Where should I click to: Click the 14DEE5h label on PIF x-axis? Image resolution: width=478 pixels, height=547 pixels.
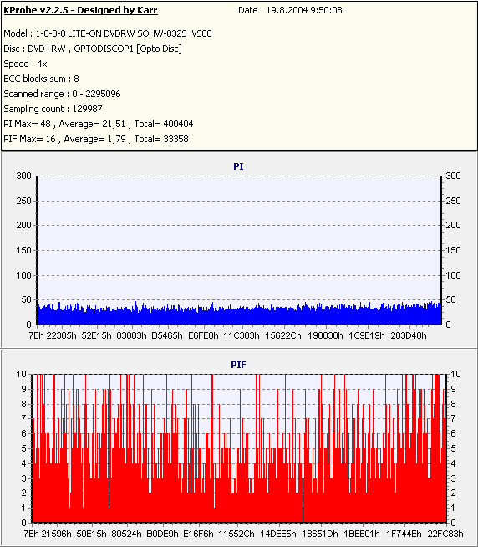tap(278, 534)
